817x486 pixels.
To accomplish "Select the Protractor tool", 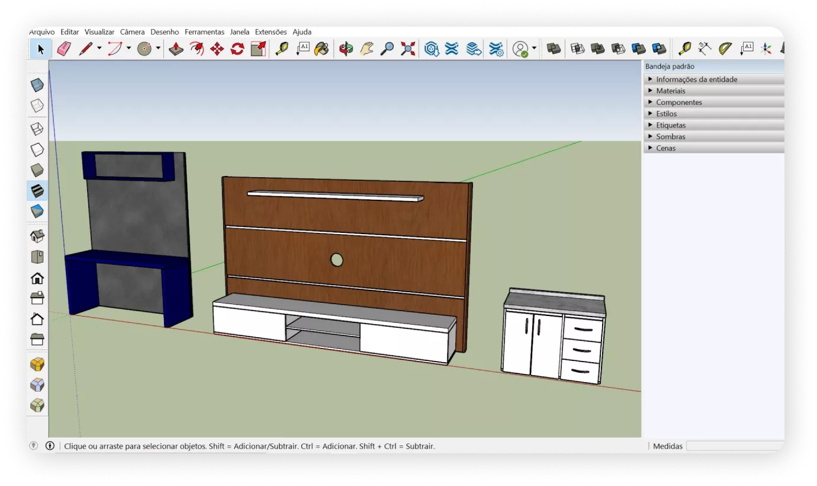I will coord(725,49).
